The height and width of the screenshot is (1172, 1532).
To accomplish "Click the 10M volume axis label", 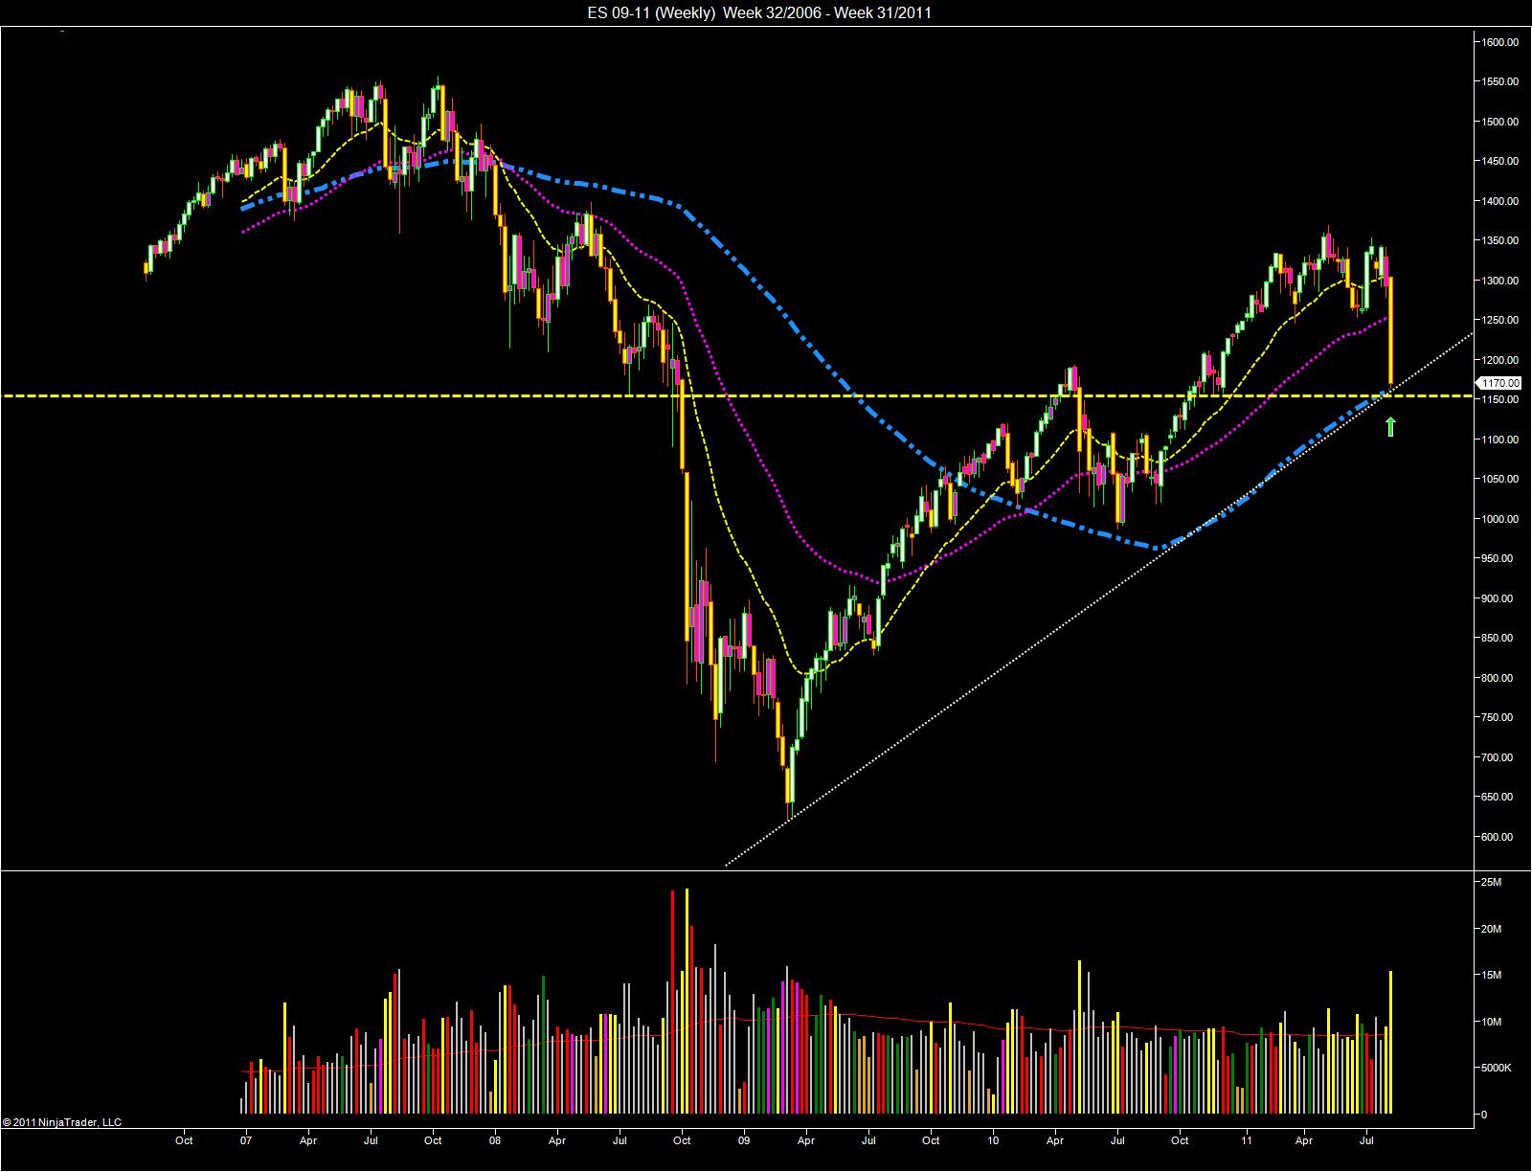I will pyautogui.click(x=1492, y=1022).
